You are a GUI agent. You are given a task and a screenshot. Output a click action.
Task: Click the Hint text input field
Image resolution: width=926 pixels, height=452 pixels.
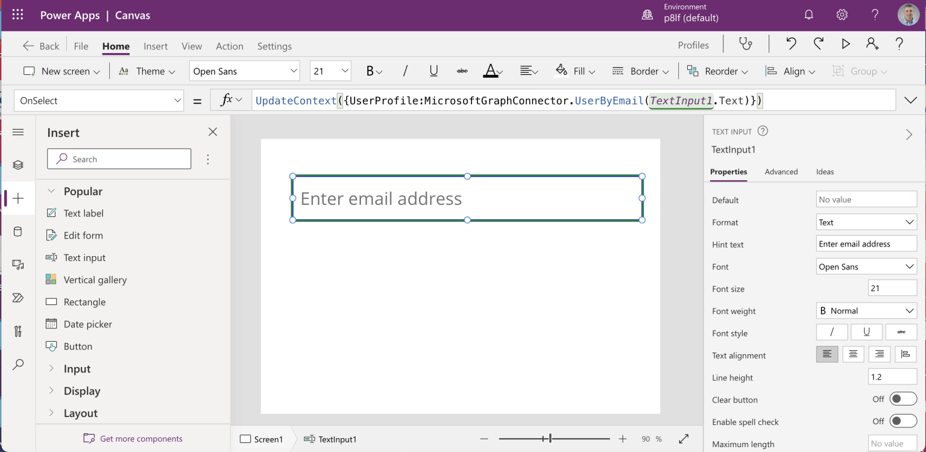point(866,244)
